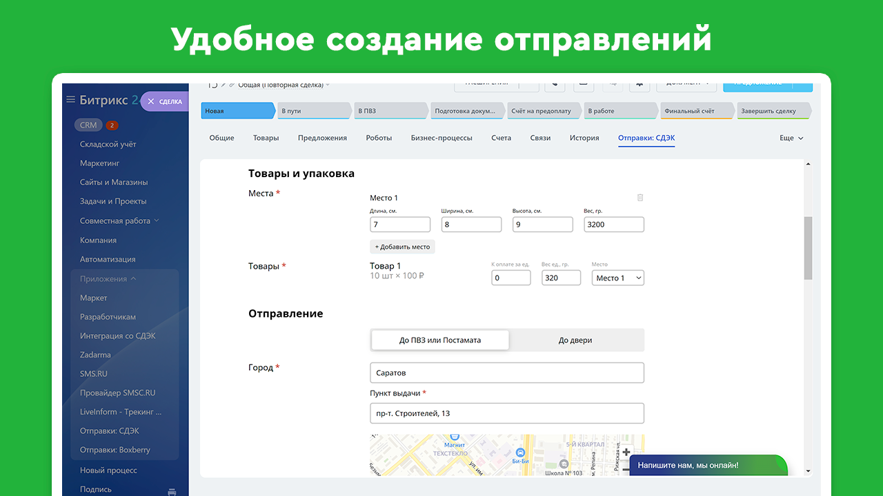Click the Город input field with Саратов

tap(506, 373)
